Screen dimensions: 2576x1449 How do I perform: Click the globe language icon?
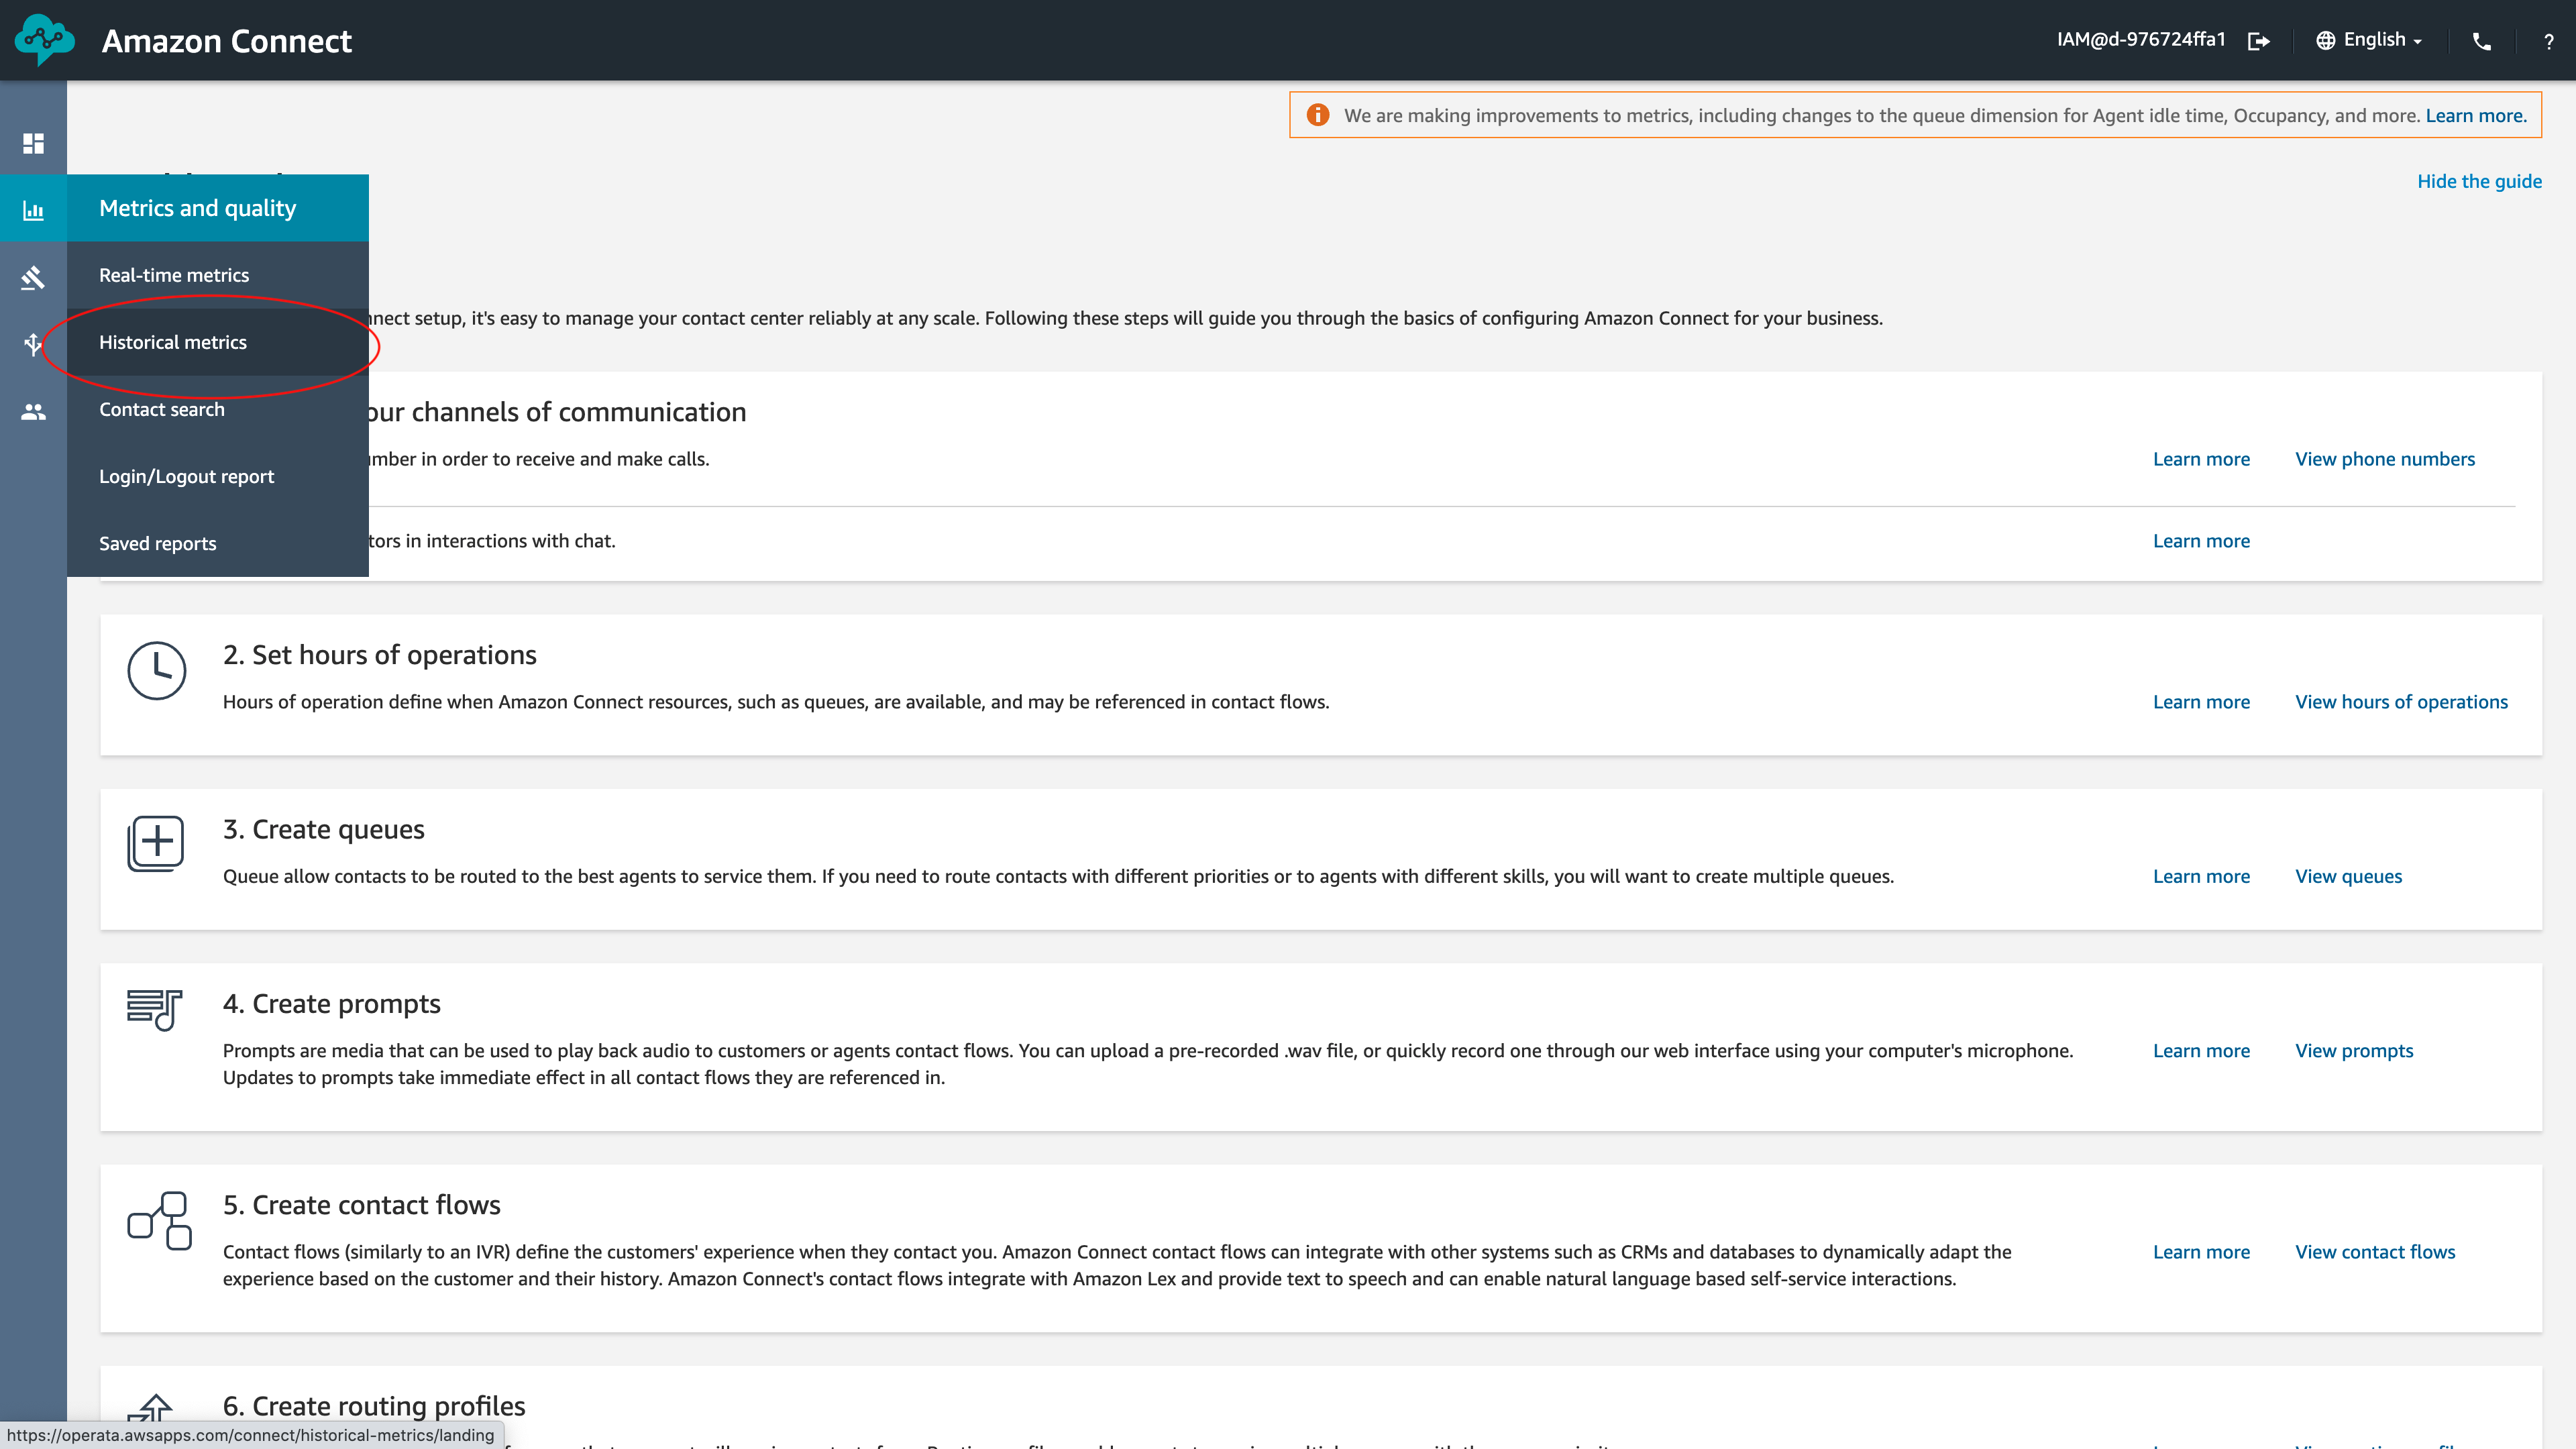(x=2326, y=40)
